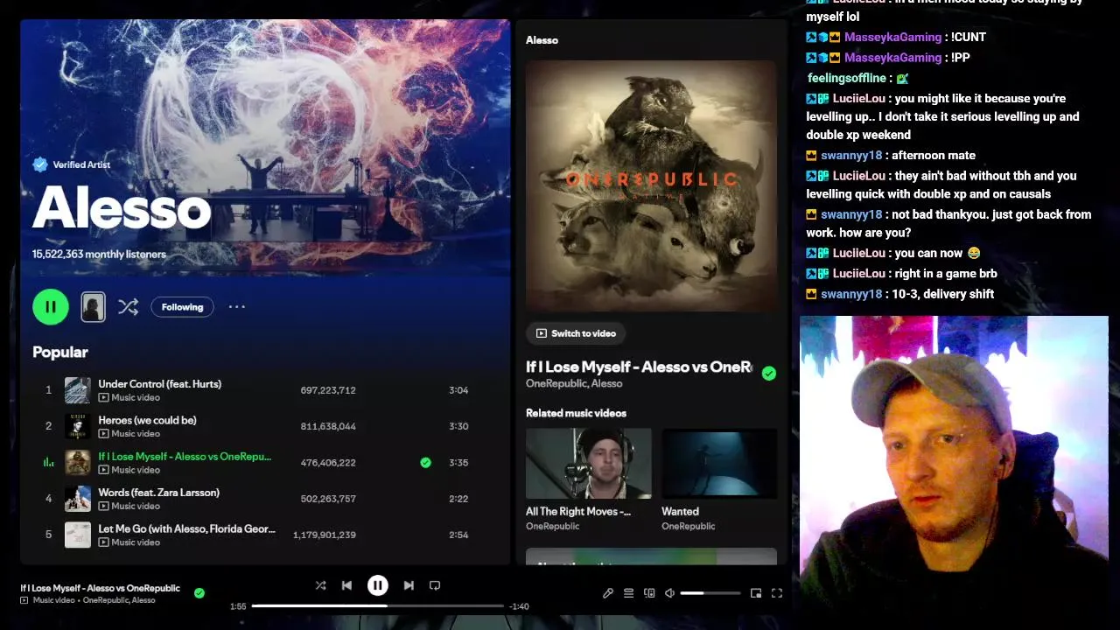Seek on the song progress bar
The width and height of the screenshot is (1120, 630).
(x=378, y=605)
